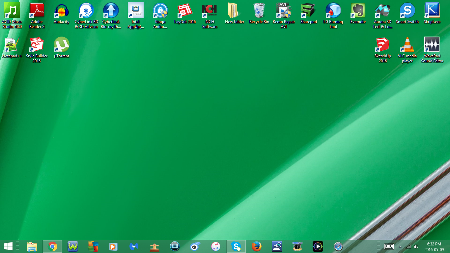Select the LG Burning Tool icon
The width and height of the screenshot is (450, 253).
333,11
